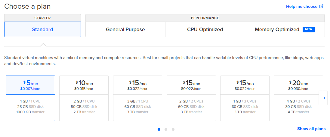Click the Show all plans link
Viewport: 330px width, 137px height.
click(311, 129)
